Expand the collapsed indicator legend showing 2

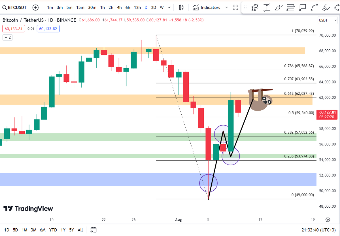7,37
